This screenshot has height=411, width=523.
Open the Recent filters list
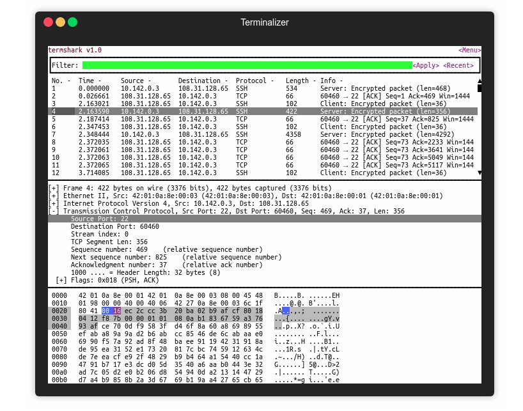(458, 65)
